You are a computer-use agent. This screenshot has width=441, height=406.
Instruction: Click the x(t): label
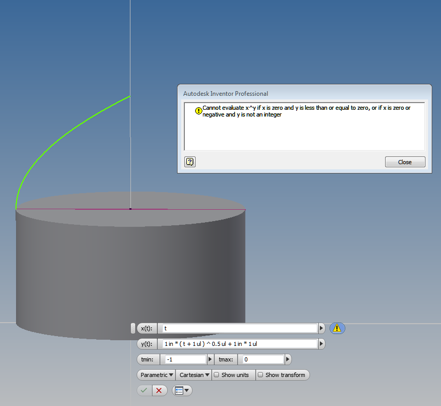pos(146,328)
